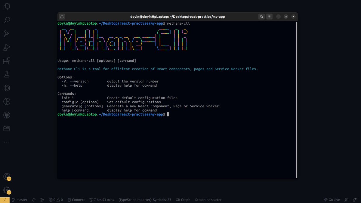Open the Extensions view
The width and height of the screenshot is (361, 203).
(x=7, y=61)
